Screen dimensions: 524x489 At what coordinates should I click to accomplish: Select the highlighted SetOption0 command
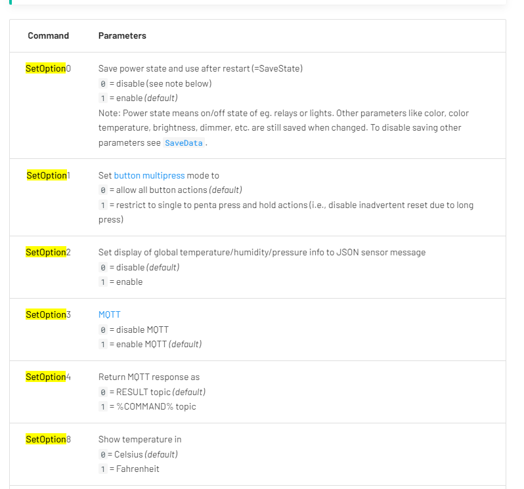pos(48,68)
